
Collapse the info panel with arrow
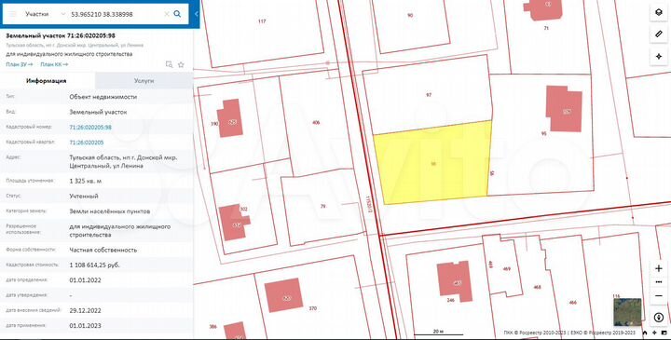click(196, 14)
